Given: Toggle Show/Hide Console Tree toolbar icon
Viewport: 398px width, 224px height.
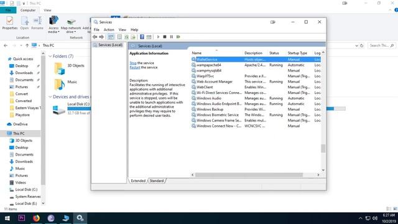Looking at the screenshot, I should click(111, 37).
